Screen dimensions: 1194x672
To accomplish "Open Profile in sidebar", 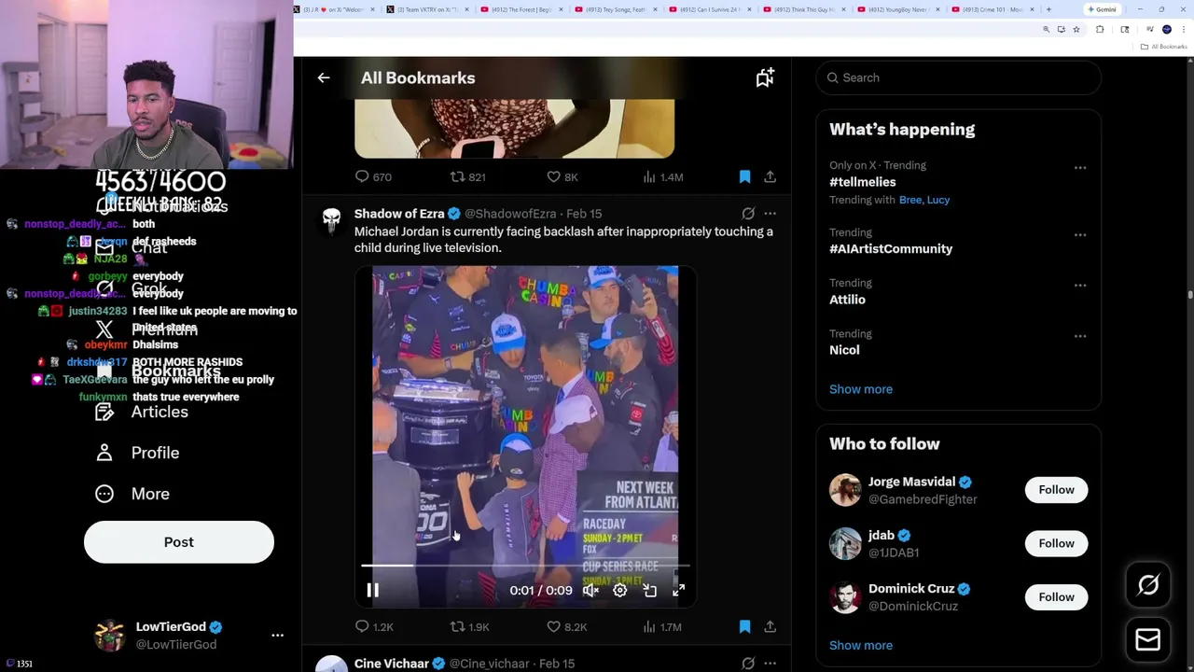I will (x=137, y=453).
